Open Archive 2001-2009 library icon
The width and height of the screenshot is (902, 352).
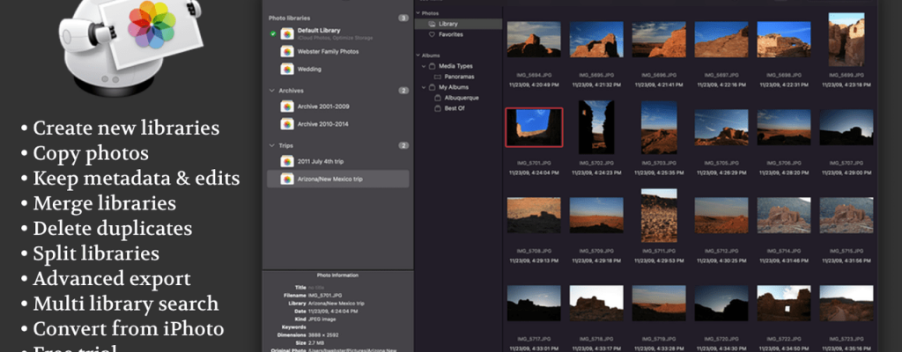287,106
